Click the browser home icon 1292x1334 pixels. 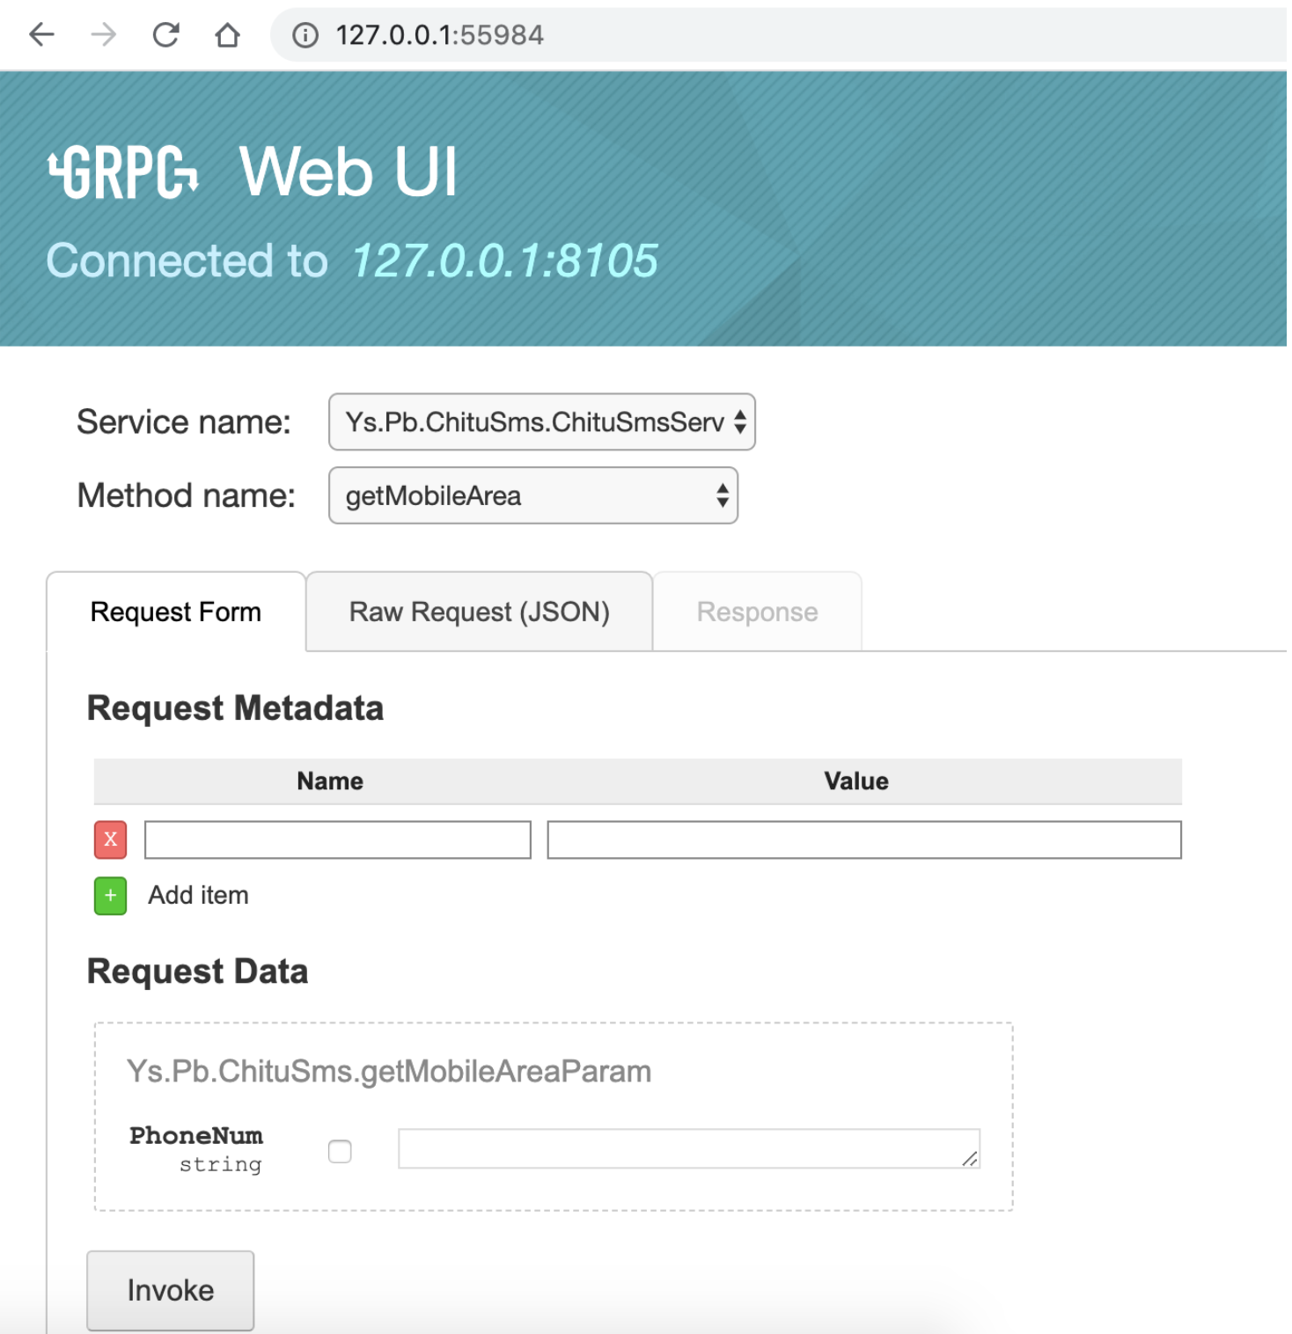point(227,34)
